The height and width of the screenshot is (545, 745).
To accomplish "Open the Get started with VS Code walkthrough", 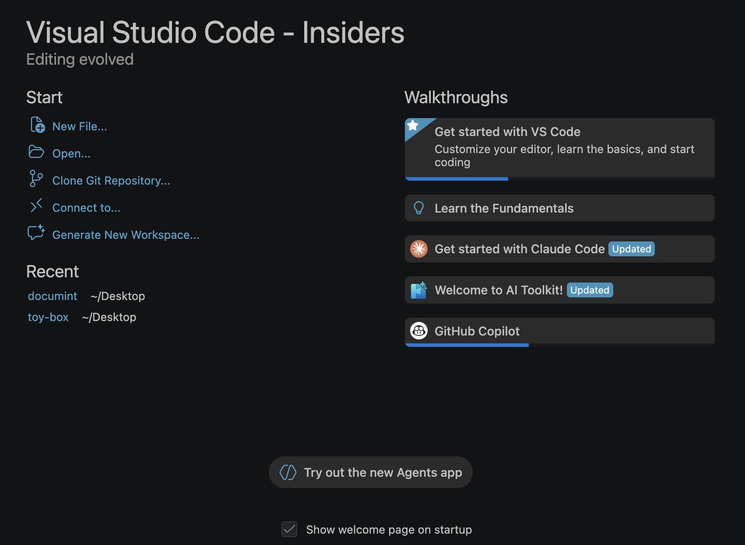I will click(559, 148).
